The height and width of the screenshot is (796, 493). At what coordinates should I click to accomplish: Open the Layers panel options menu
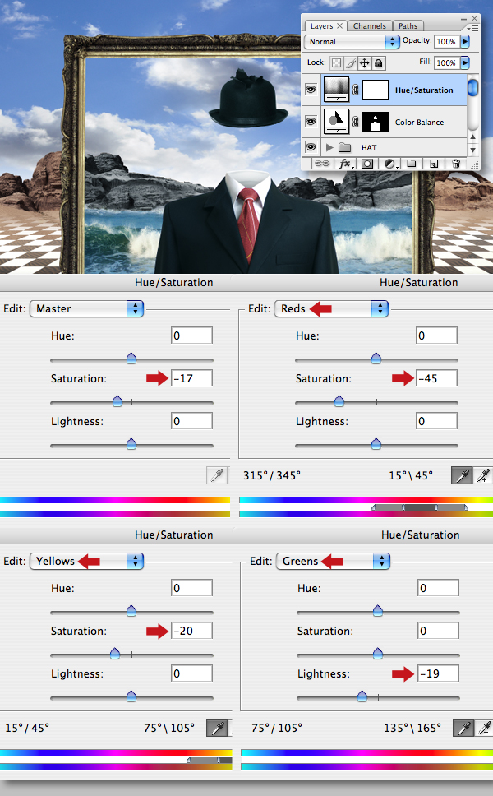pyautogui.click(x=472, y=29)
